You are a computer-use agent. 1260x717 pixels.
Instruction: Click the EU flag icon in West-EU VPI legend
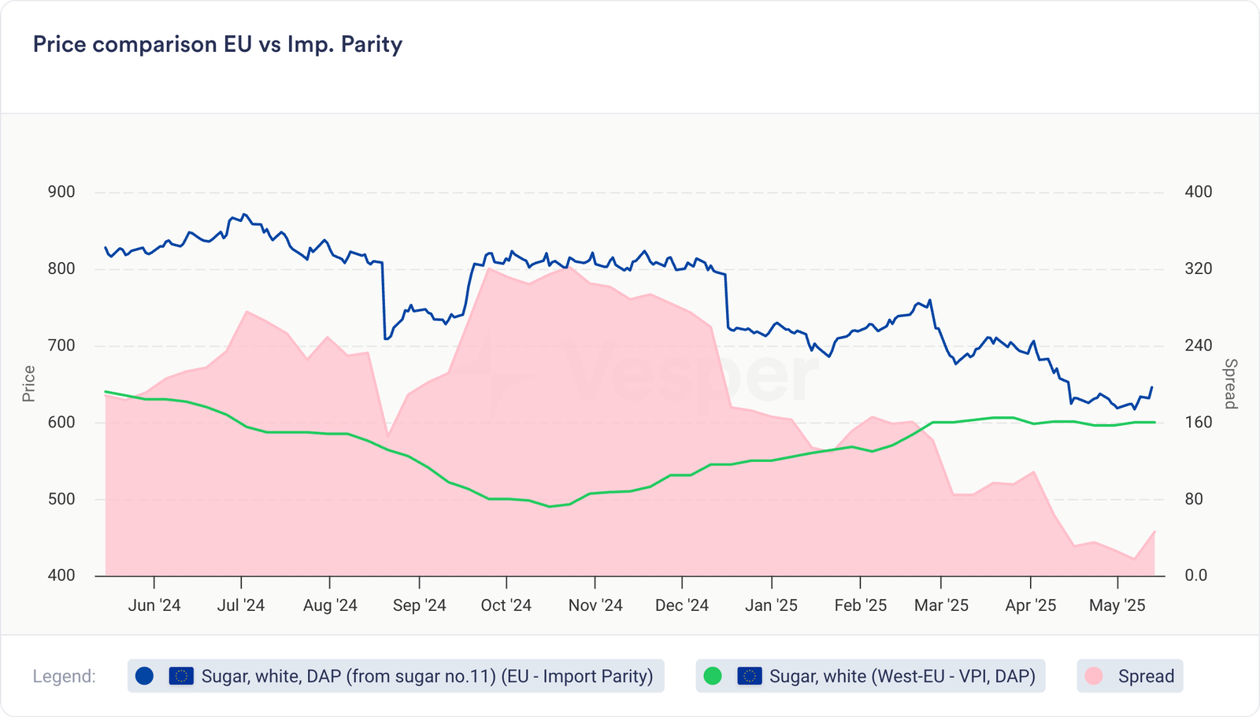(749, 676)
